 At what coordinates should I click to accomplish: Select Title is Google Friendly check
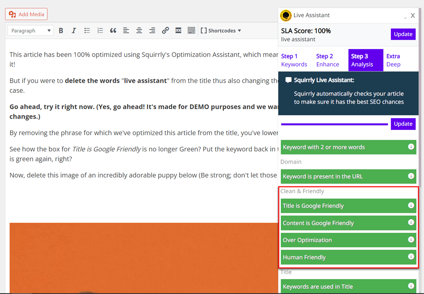tap(348, 206)
